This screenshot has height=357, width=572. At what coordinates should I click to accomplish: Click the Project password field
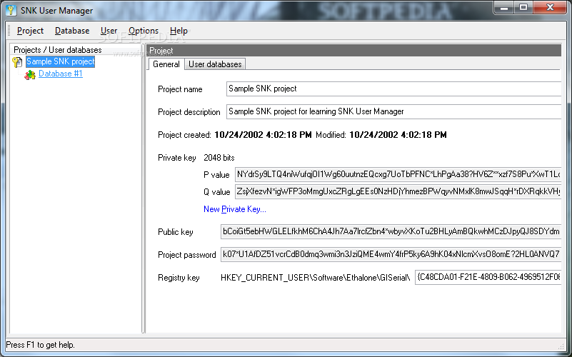391,254
